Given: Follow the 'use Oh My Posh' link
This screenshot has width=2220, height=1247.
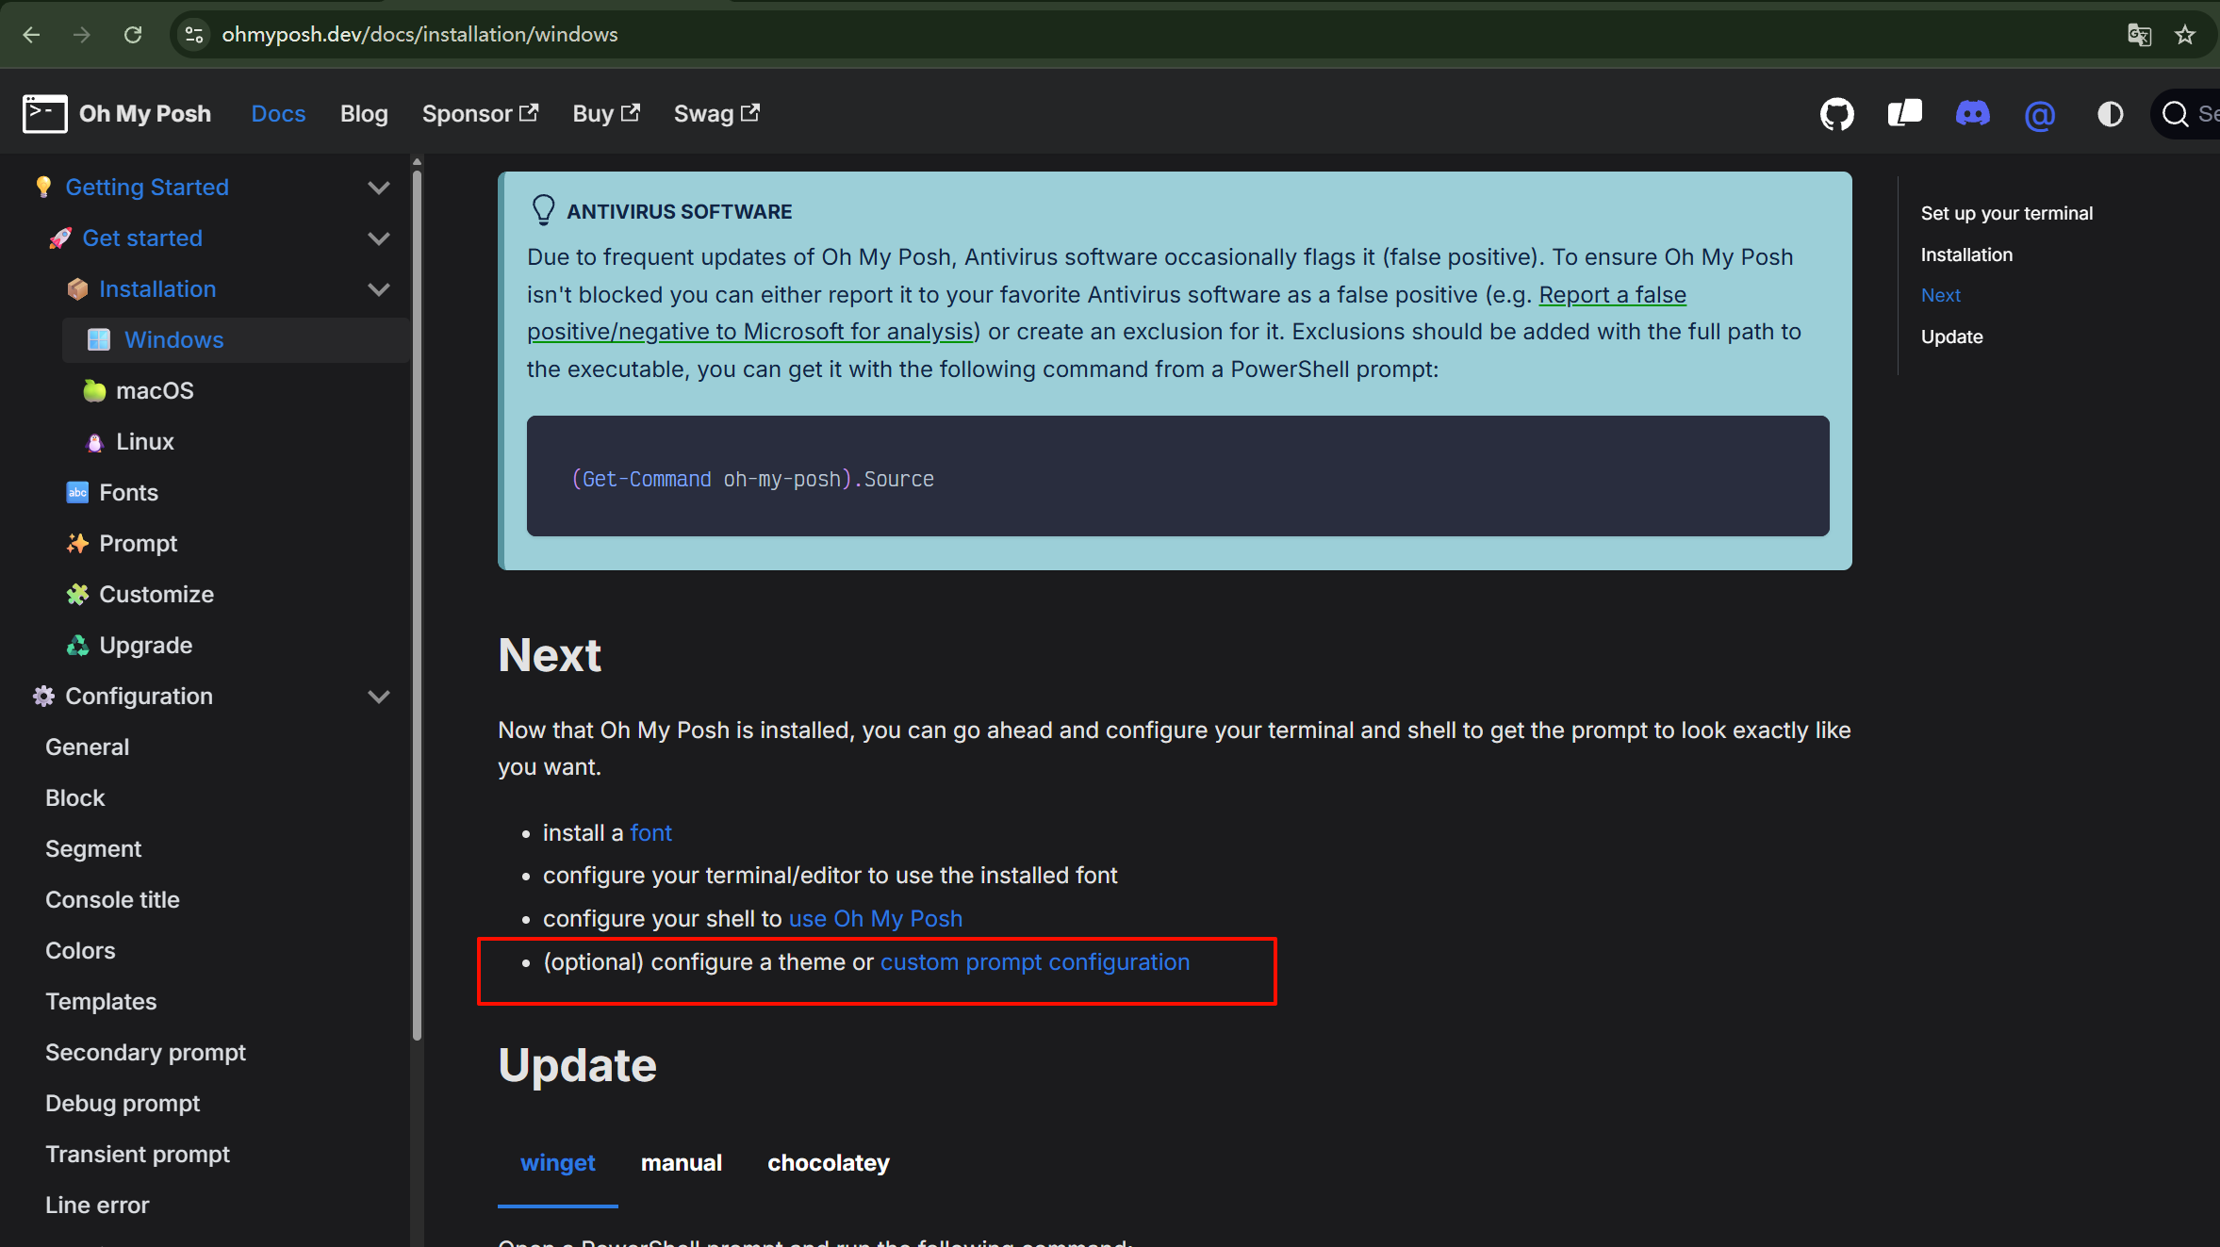Looking at the screenshot, I should coord(876,919).
